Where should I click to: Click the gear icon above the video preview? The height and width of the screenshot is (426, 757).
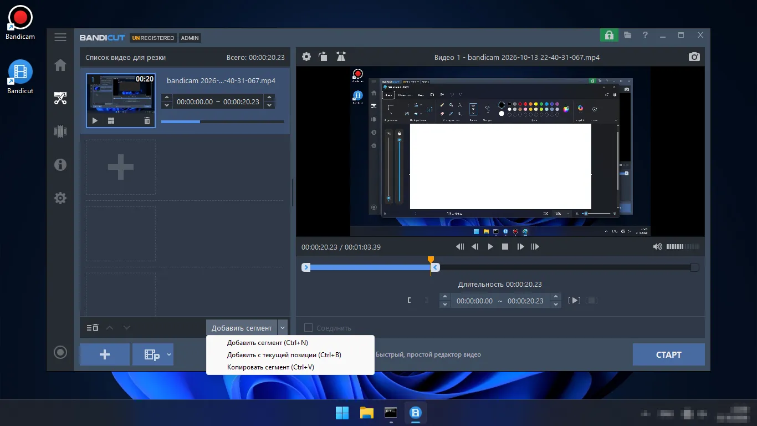coord(306,57)
